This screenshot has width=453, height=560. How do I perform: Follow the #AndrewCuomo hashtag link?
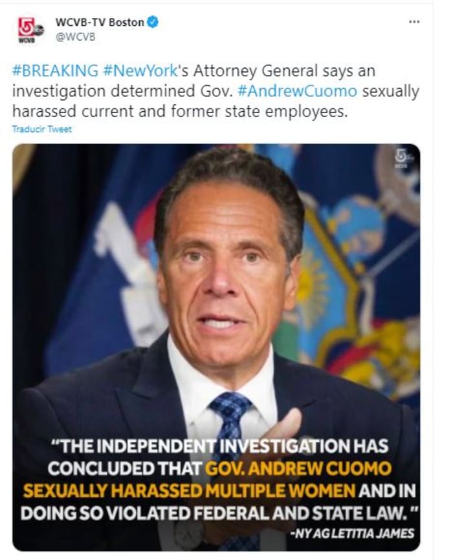click(297, 91)
